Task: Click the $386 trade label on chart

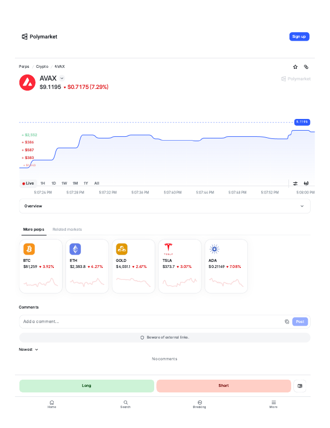Action: click(x=28, y=142)
